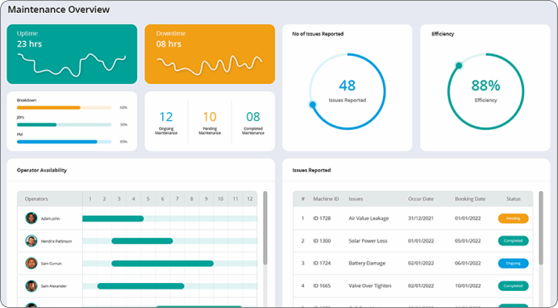Click the blue knob on issues ring
This screenshot has height=308, width=558.
tap(312, 105)
